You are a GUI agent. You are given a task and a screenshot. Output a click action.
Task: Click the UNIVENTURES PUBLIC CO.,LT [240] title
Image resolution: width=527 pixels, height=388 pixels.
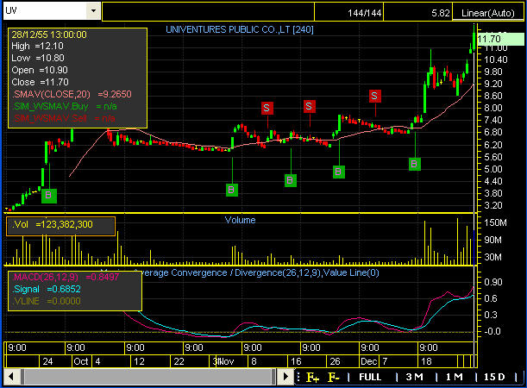coord(240,29)
